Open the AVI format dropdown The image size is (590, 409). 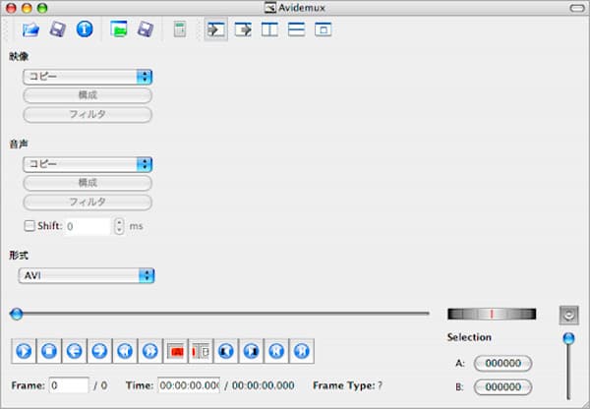87,276
